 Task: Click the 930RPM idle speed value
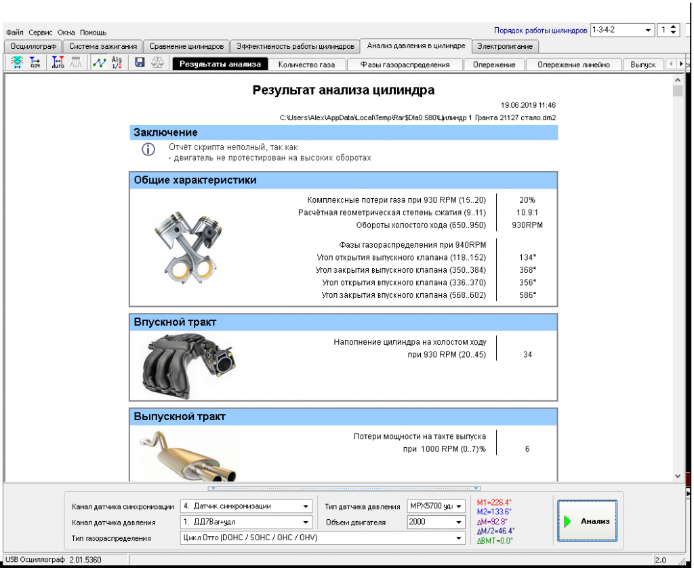pyautogui.click(x=527, y=225)
